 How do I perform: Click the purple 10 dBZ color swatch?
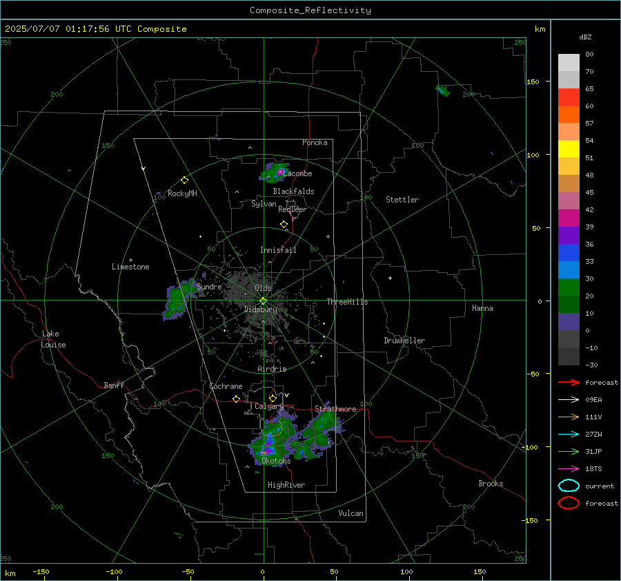(569, 321)
